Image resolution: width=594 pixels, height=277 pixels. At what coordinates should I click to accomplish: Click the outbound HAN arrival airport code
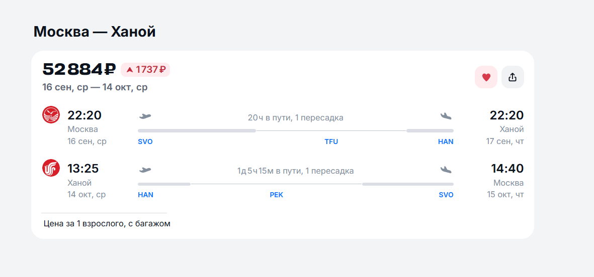pos(446,142)
